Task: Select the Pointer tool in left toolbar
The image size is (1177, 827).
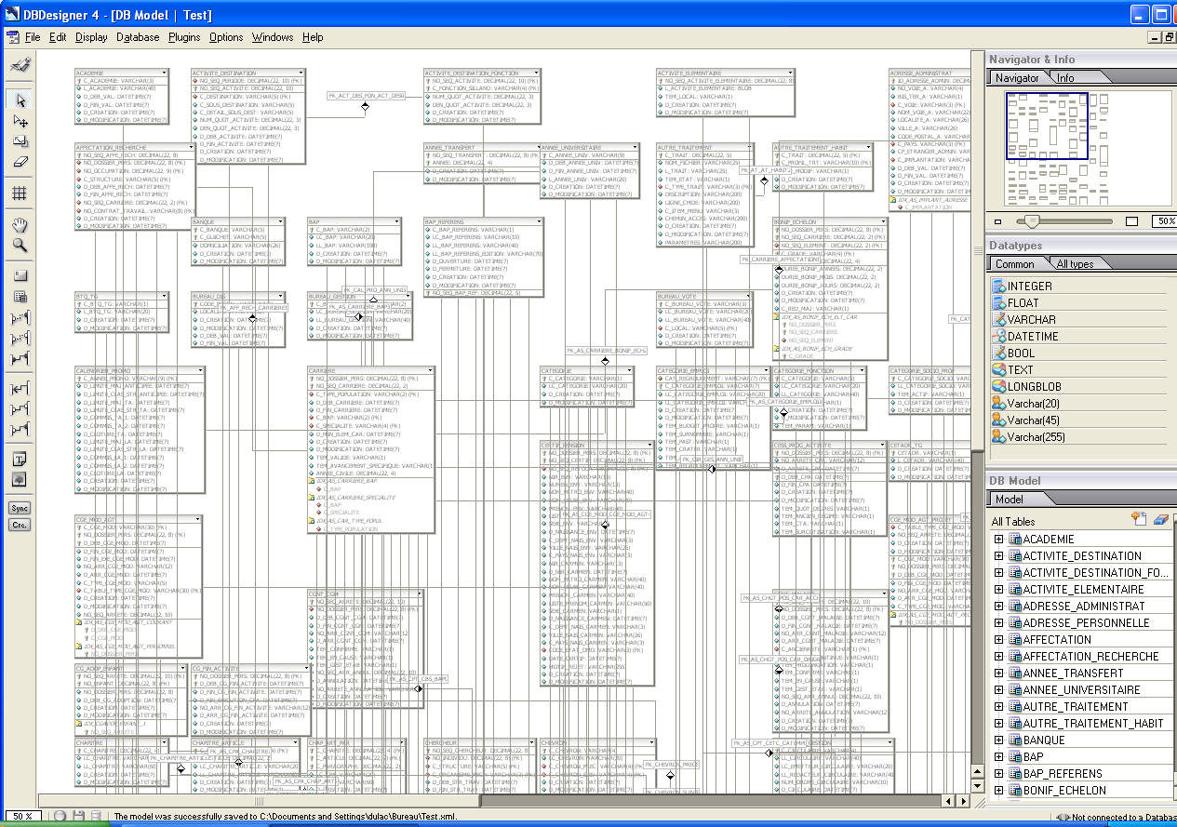Action: 20,100
